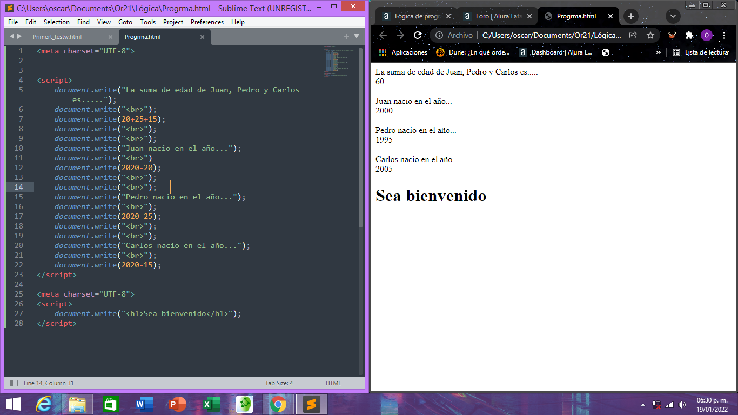Go back in Chrome

point(383,35)
